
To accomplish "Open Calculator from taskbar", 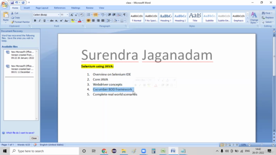I will tap(154, 151).
